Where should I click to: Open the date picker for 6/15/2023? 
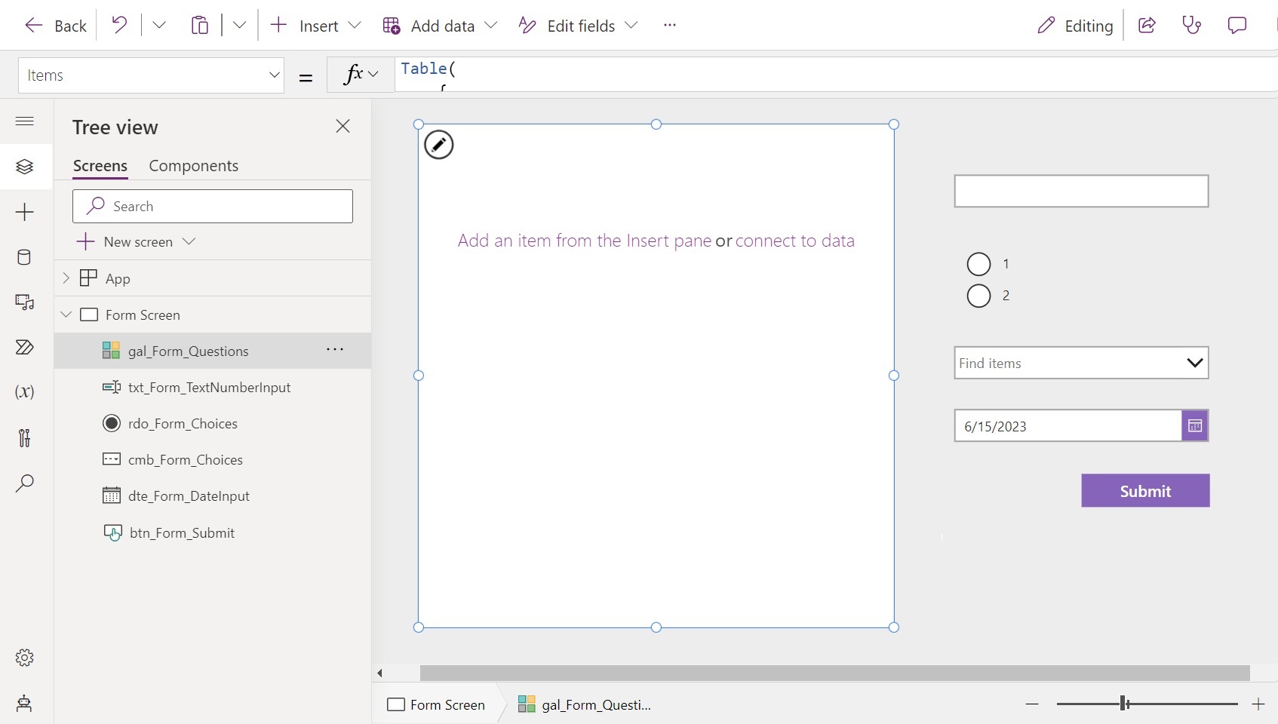(x=1194, y=425)
